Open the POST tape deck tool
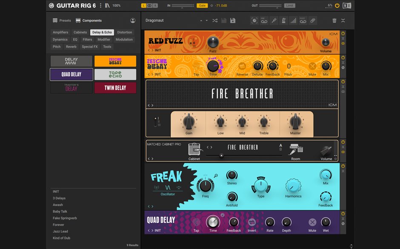The image size is (400, 249). pyautogui.click(x=303, y=20)
